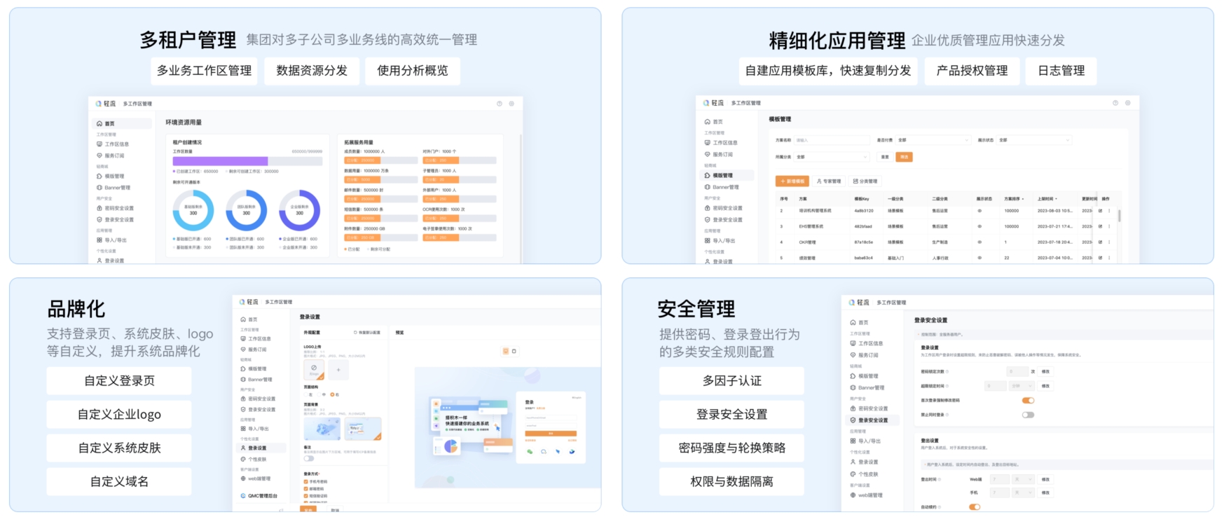Click the eye icon for 培训机构管理系统 row
The width and height of the screenshot is (1224, 524).
pos(979,211)
